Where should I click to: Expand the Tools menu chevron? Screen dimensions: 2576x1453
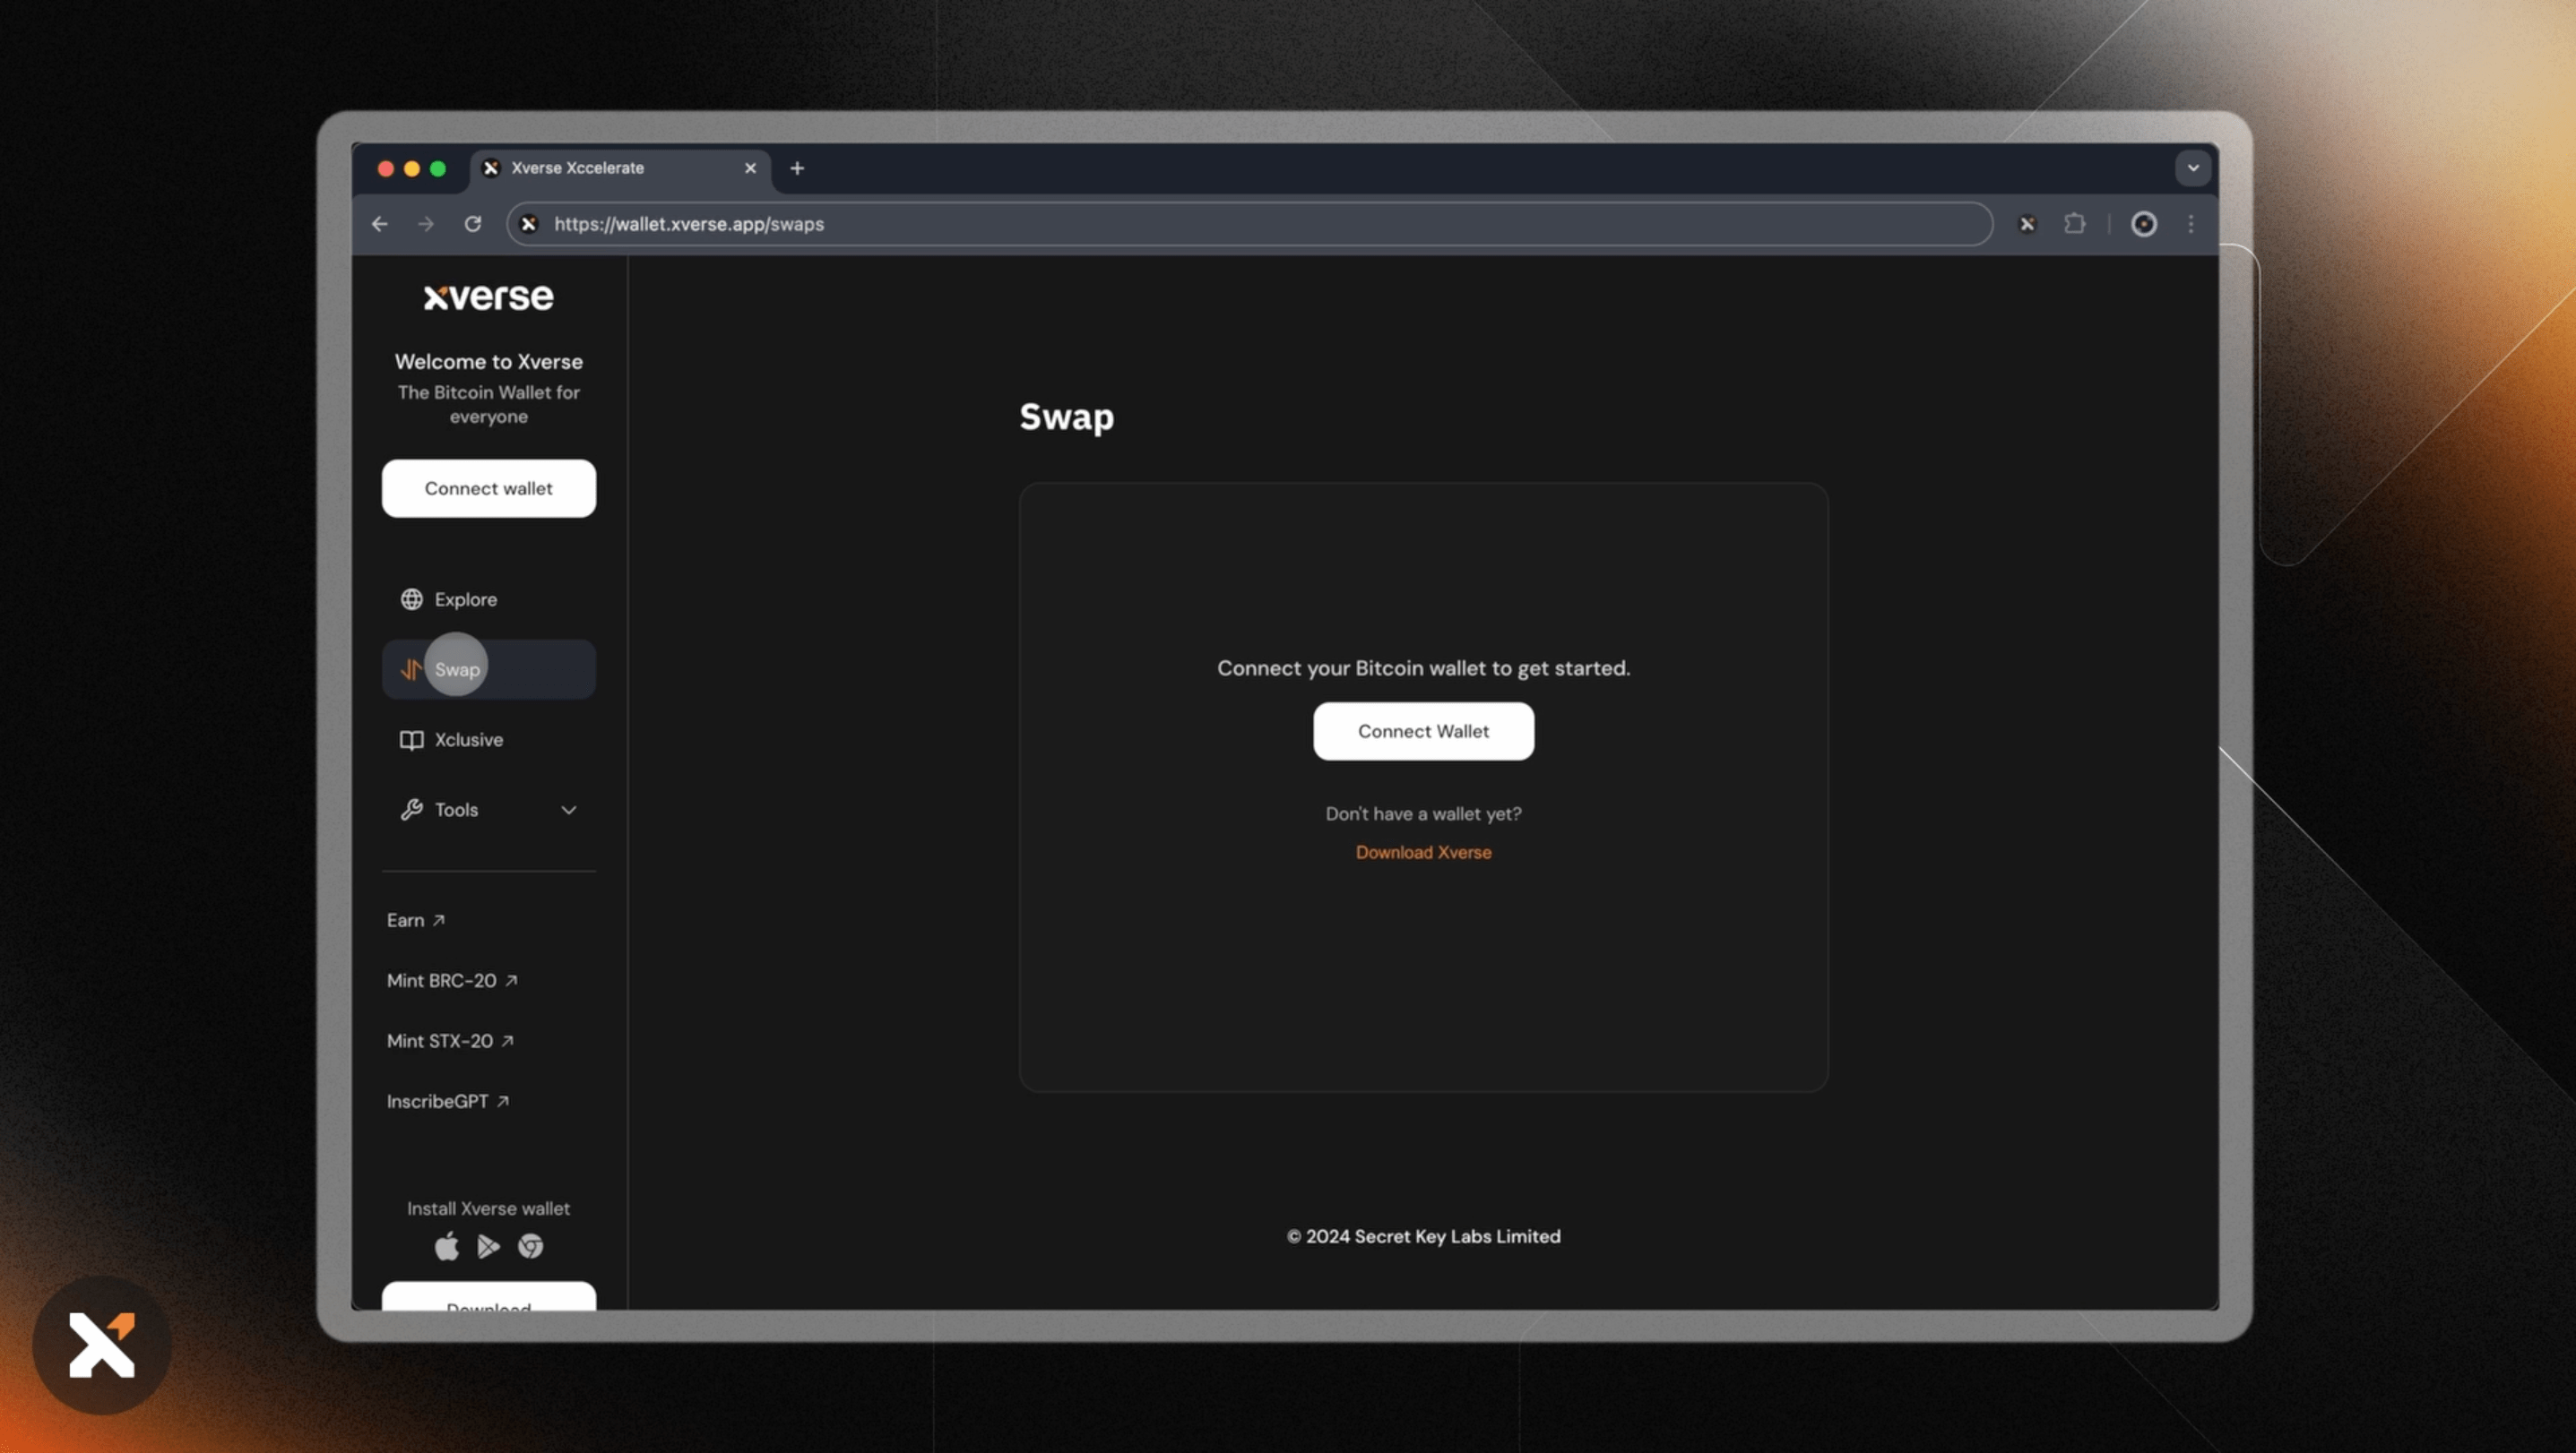pyautogui.click(x=569, y=811)
